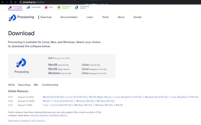Open the Processing Android site link
201x125 pixels.
click(64, 7)
